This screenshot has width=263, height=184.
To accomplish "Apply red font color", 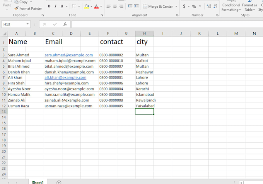I will (96, 6).
